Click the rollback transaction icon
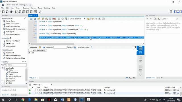Screen dimensions: 182x102 [x=63, y=19]
